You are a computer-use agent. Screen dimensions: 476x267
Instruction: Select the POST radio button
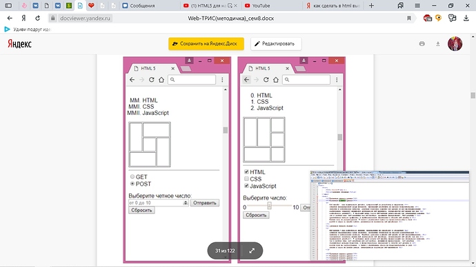coord(132,184)
